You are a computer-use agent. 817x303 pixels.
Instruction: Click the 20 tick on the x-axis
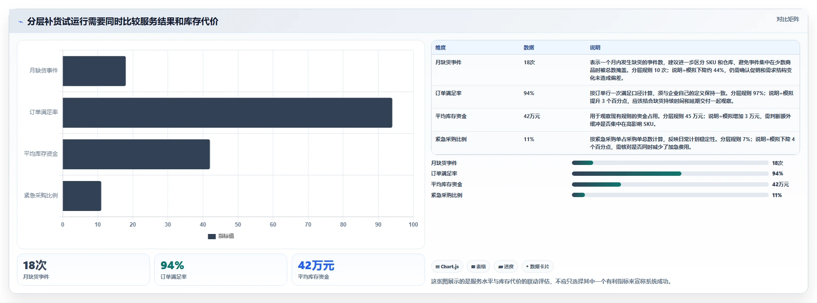click(x=133, y=225)
